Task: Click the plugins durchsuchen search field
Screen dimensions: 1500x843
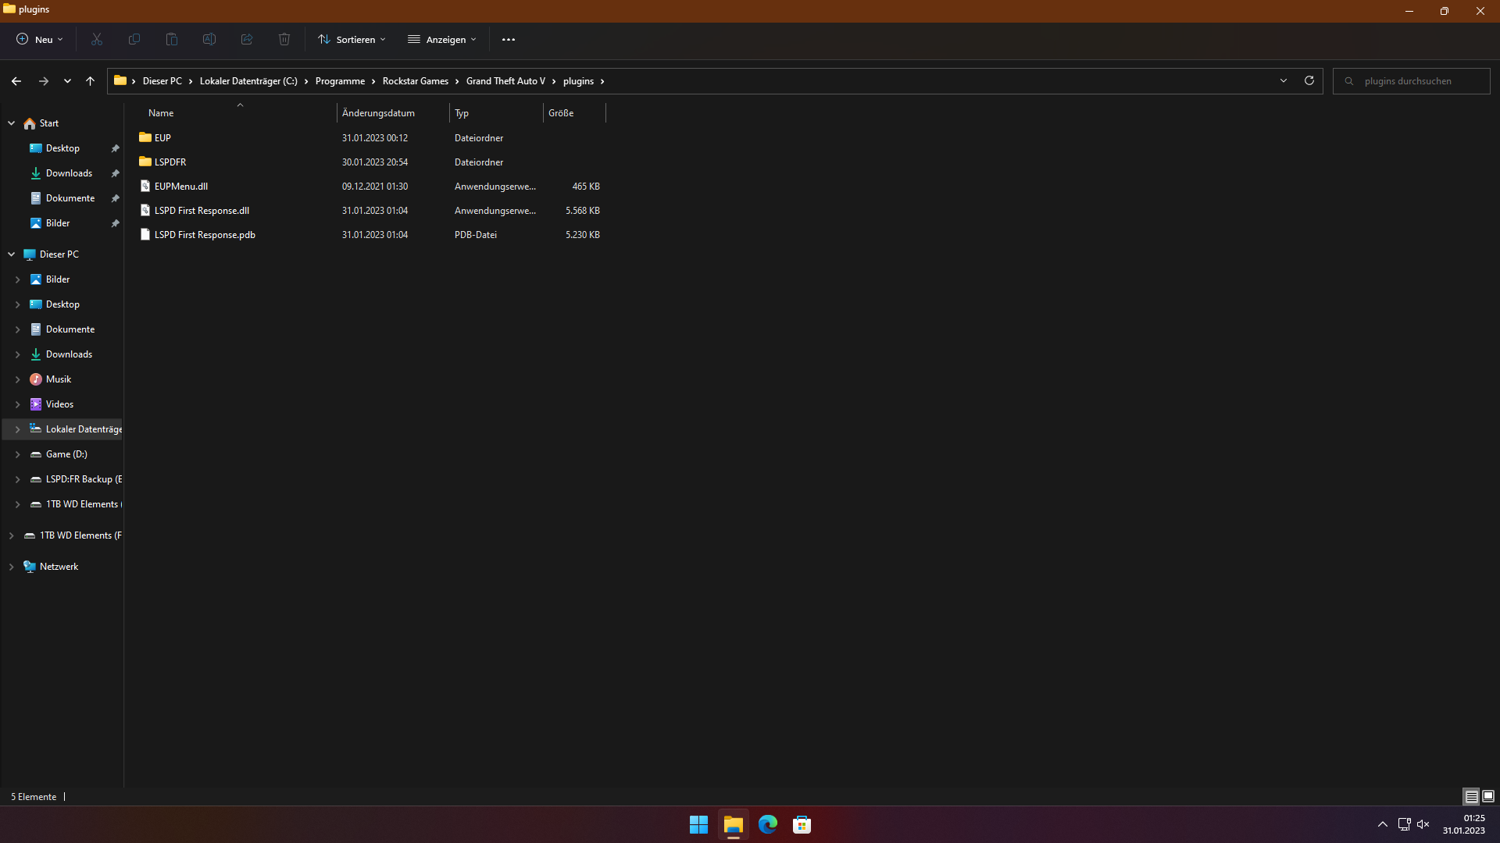Action: point(1418,81)
